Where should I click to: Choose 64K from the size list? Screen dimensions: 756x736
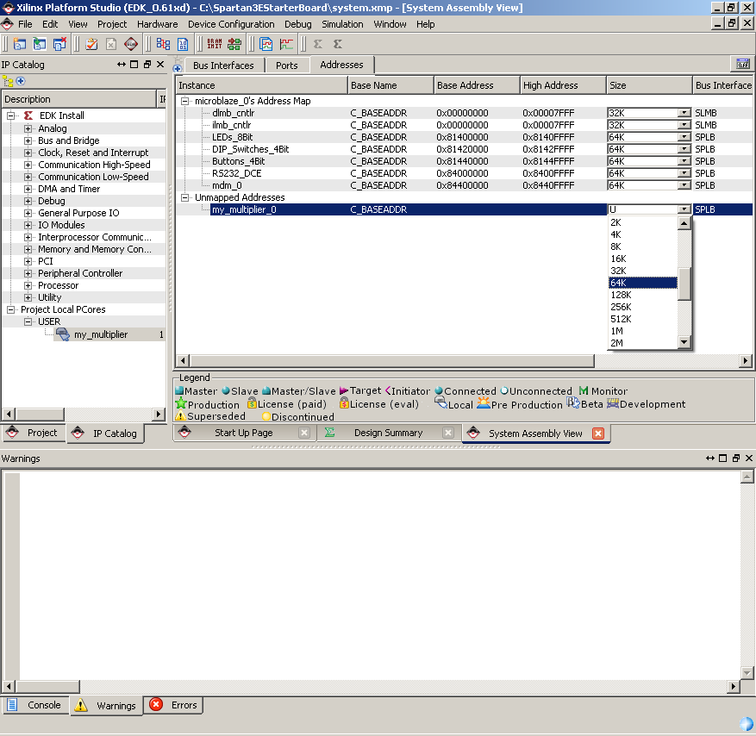tap(643, 283)
